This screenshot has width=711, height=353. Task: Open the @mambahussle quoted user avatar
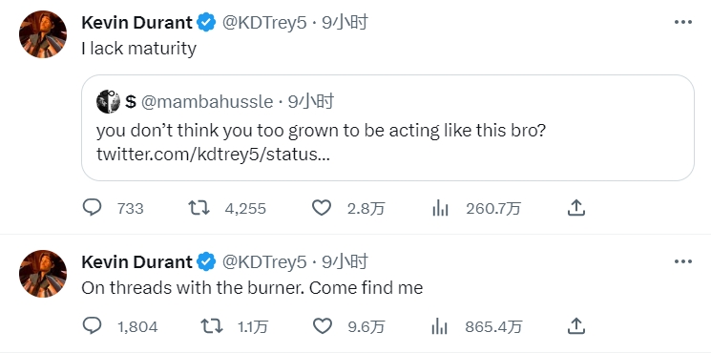pyautogui.click(x=108, y=101)
